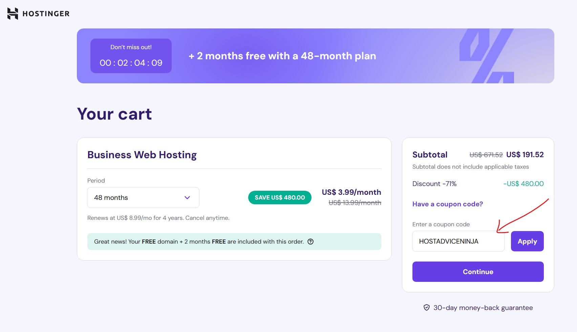Click the HOSTINGER wordmark text
This screenshot has height=332, width=577.
pos(46,14)
